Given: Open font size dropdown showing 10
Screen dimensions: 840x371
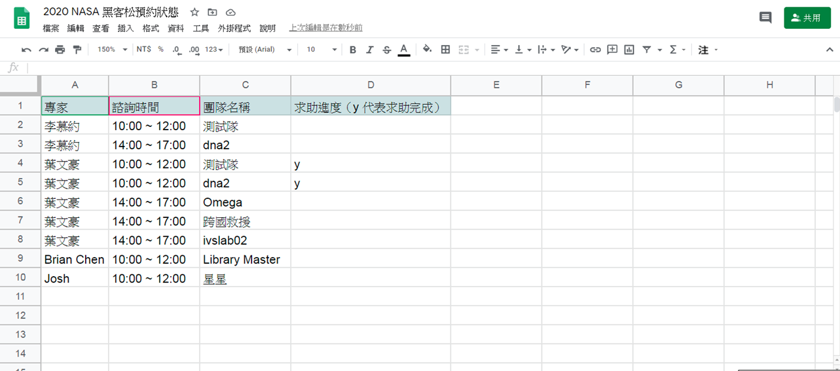Looking at the screenshot, I should (x=321, y=50).
